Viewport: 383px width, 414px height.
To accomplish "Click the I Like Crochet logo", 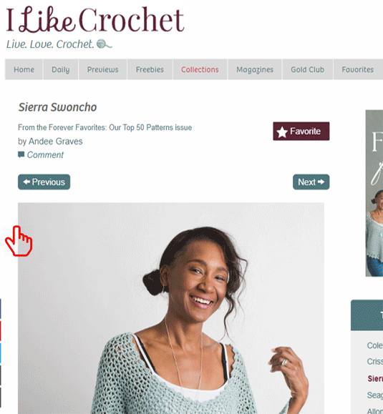I will (95, 19).
